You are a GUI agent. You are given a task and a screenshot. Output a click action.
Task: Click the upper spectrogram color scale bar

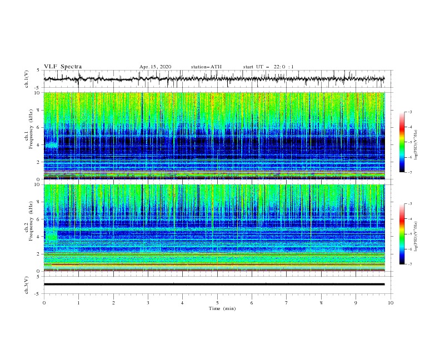tap(402, 142)
